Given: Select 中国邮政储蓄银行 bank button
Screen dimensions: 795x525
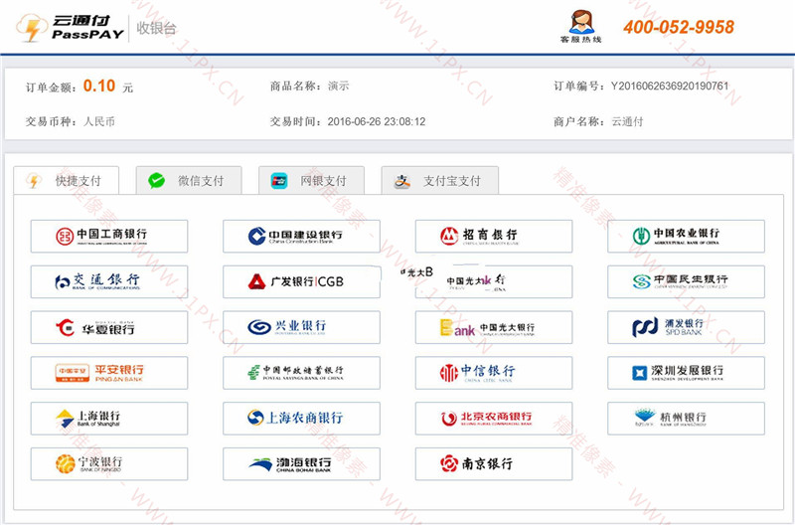Looking at the screenshot, I should tap(301, 373).
